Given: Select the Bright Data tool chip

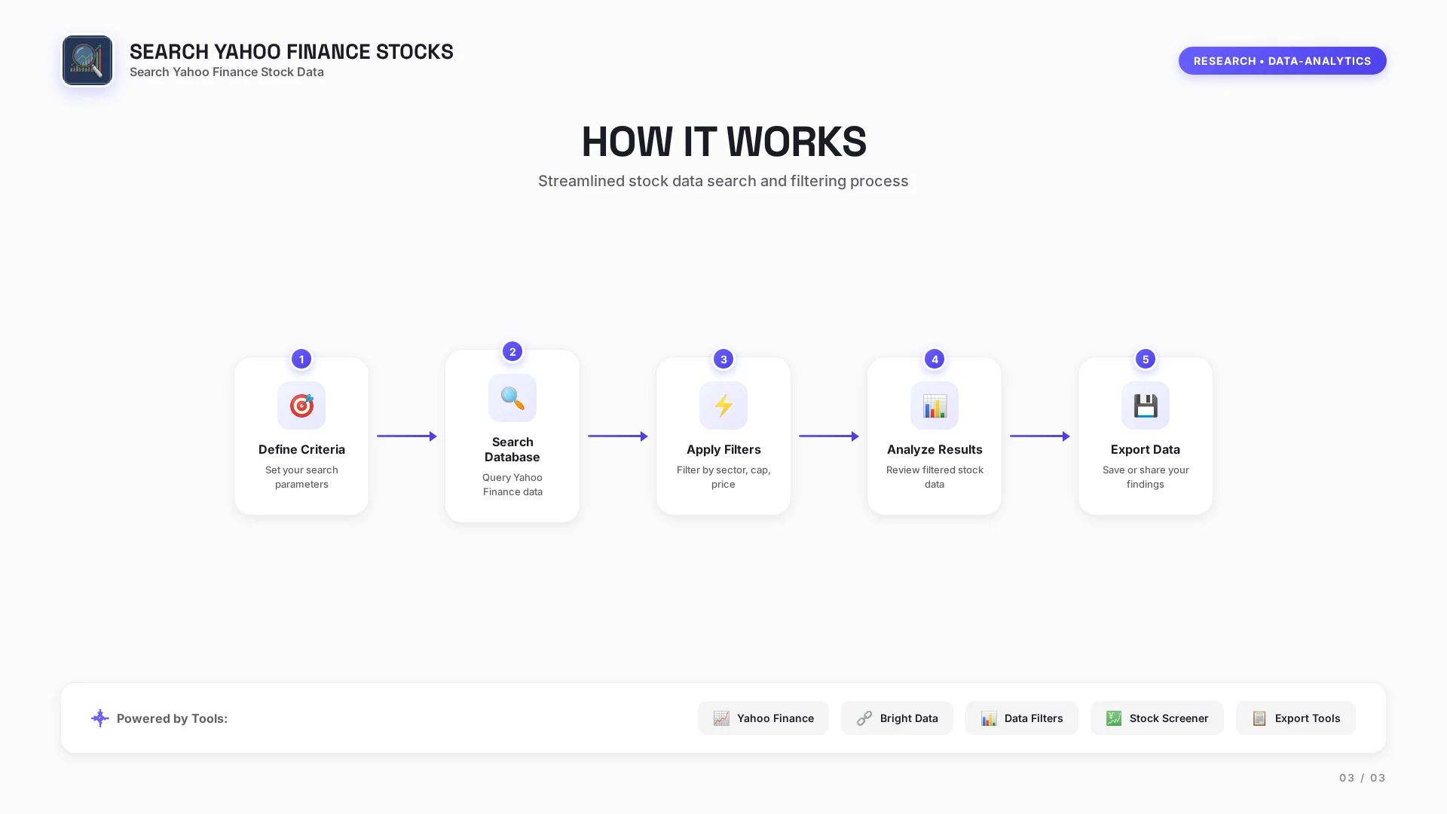Looking at the screenshot, I should (897, 718).
